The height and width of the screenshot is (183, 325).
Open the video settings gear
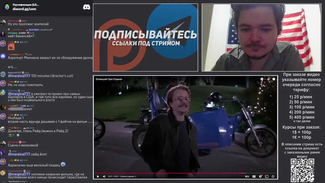point(260,176)
